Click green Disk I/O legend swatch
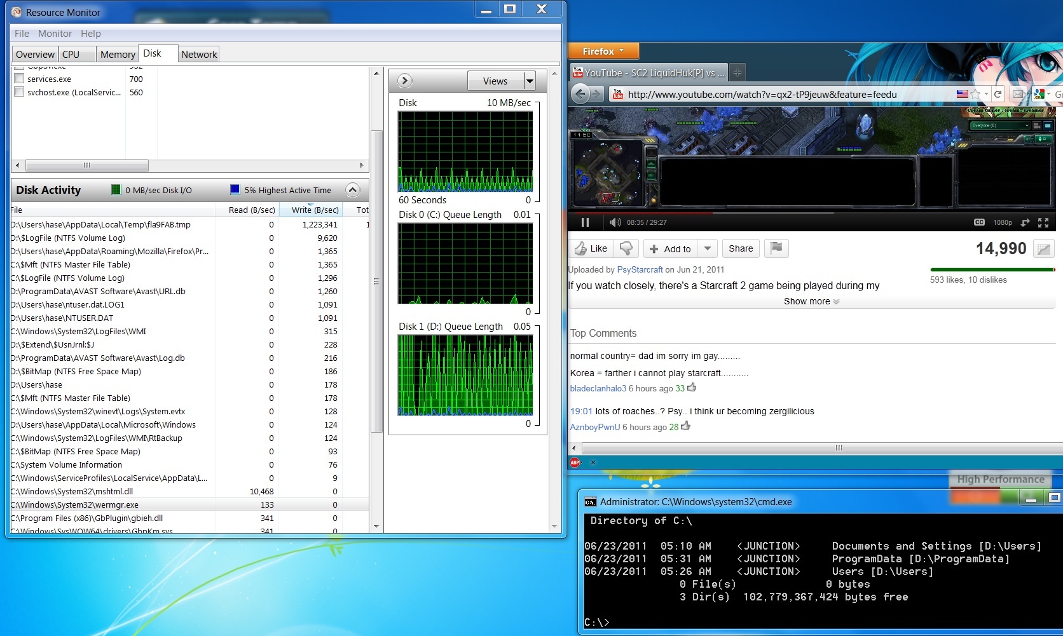 pyautogui.click(x=116, y=189)
